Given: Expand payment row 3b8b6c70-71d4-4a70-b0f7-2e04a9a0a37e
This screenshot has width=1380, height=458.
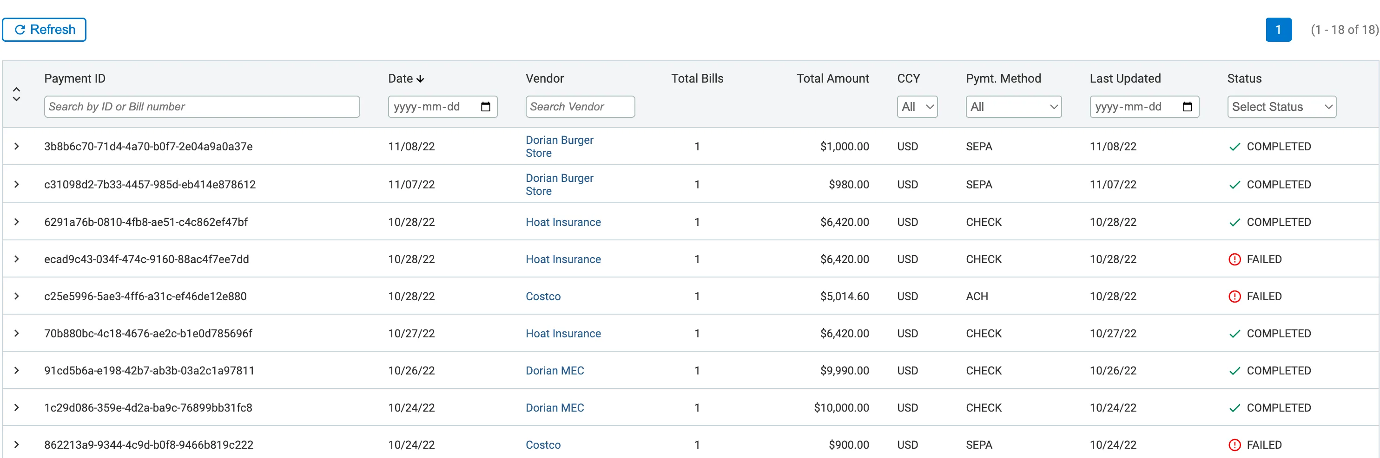Looking at the screenshot, I should point(17,146).
